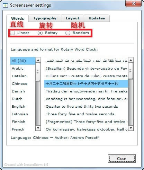Click the screensaver app icon in title bar
Image resolution: width=144 pixels, height=170 pixels.
(x=6, y=6)
